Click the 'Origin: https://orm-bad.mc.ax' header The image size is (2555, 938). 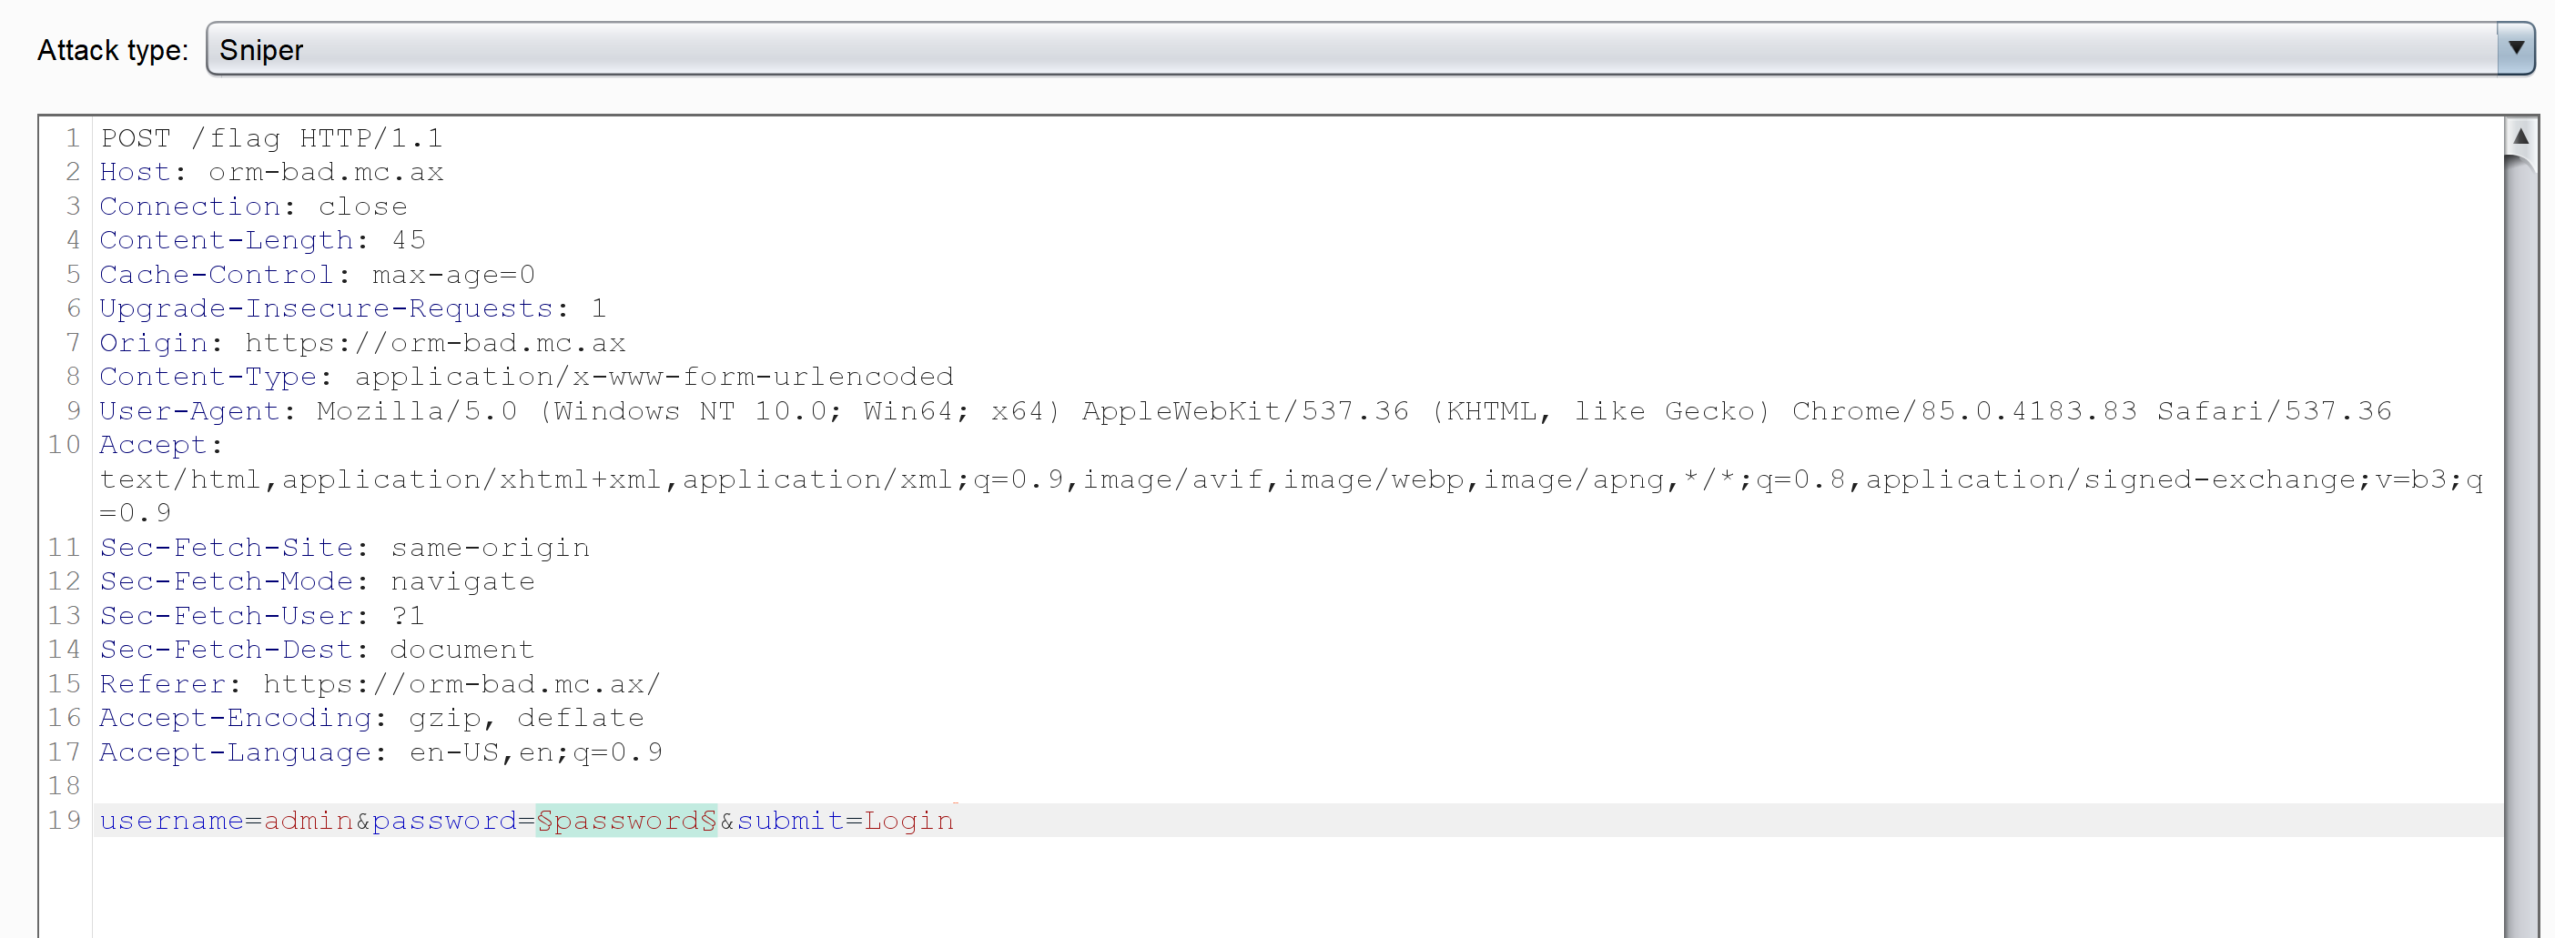[x=363, y=343]
